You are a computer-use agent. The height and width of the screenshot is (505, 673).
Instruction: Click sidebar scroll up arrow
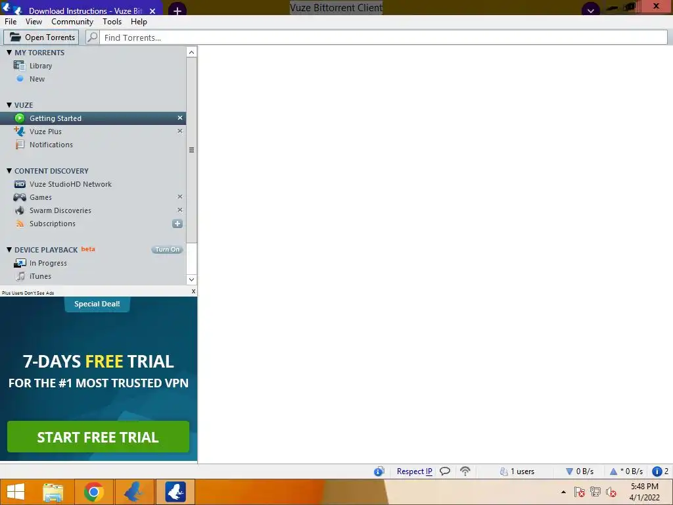(191, 53)
